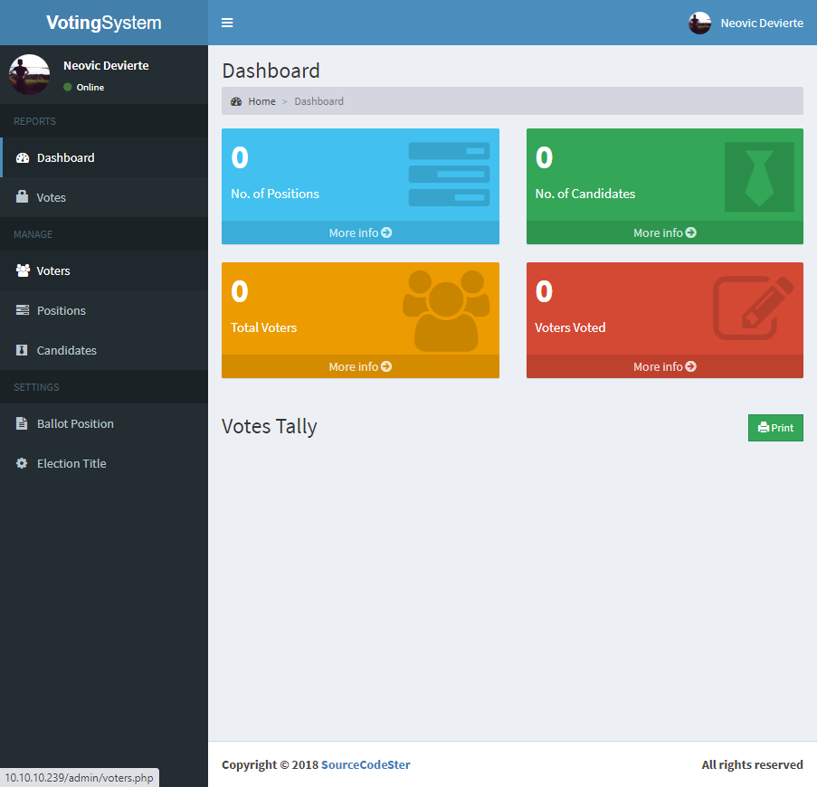Select the Dashboard tachometer icon in sidebar
This screenshot has height=787, width=817.
coord(21,156)
